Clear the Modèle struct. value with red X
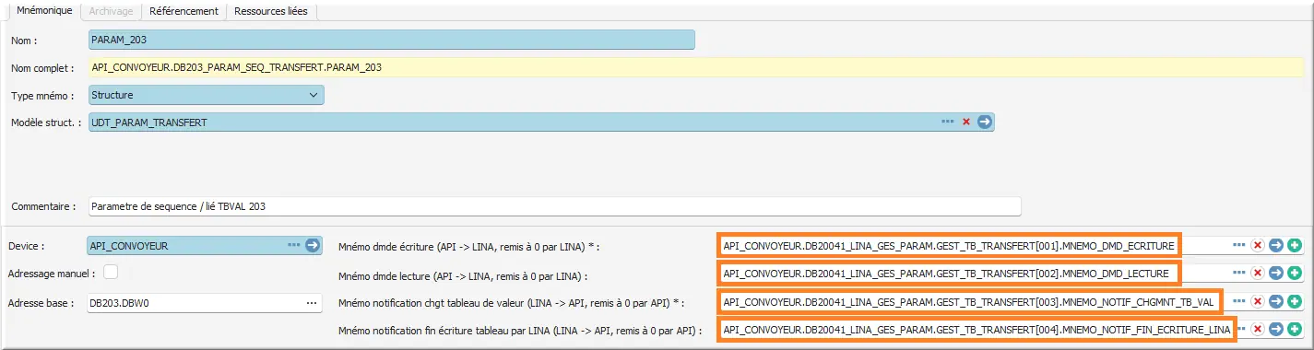 (966, 122)
